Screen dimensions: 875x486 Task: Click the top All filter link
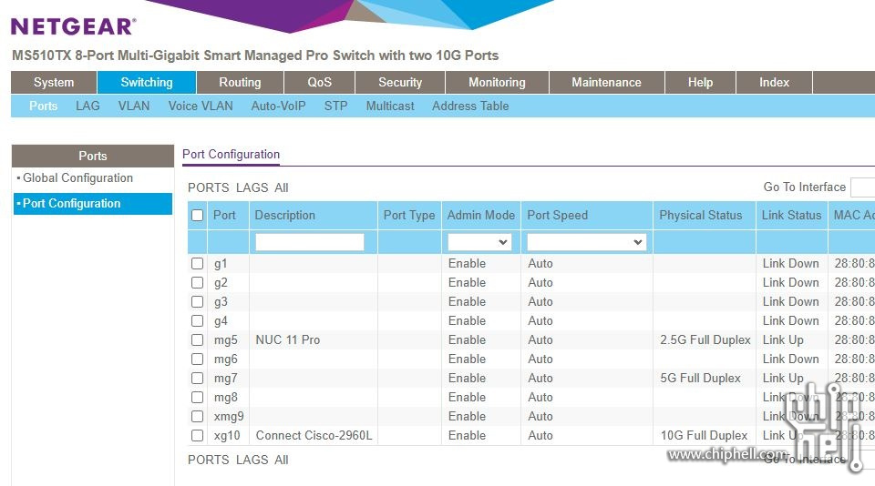282,187
